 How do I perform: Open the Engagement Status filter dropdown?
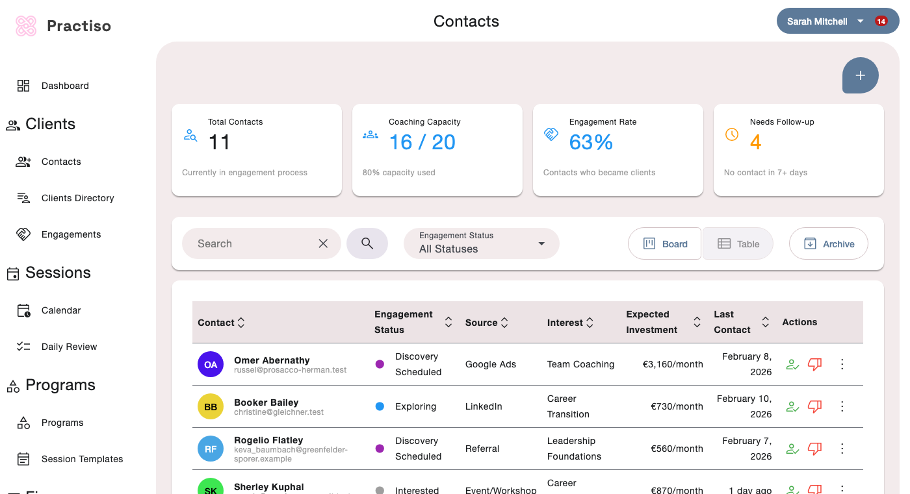(x=481, y=243)
